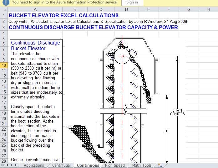Go to the first sheet tab arrow
The height and width of the screenshot is (168, 218).
tap(3, 165)
